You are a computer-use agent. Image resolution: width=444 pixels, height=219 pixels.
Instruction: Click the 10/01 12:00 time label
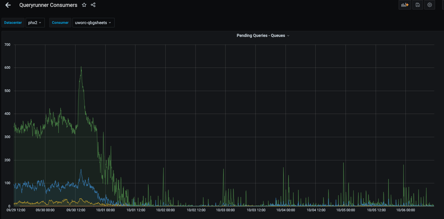(x=136, y=210)
